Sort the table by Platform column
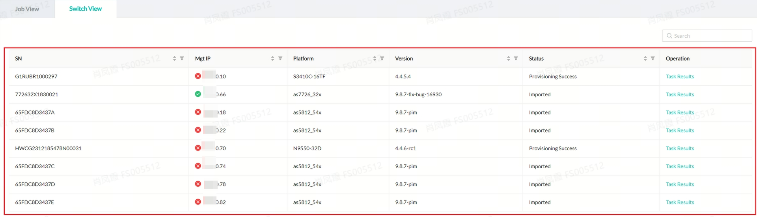 [x=375, y=59]
